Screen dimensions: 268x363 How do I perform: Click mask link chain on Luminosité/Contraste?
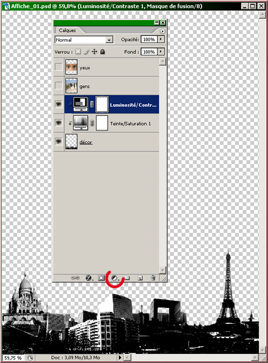point(92,104)
